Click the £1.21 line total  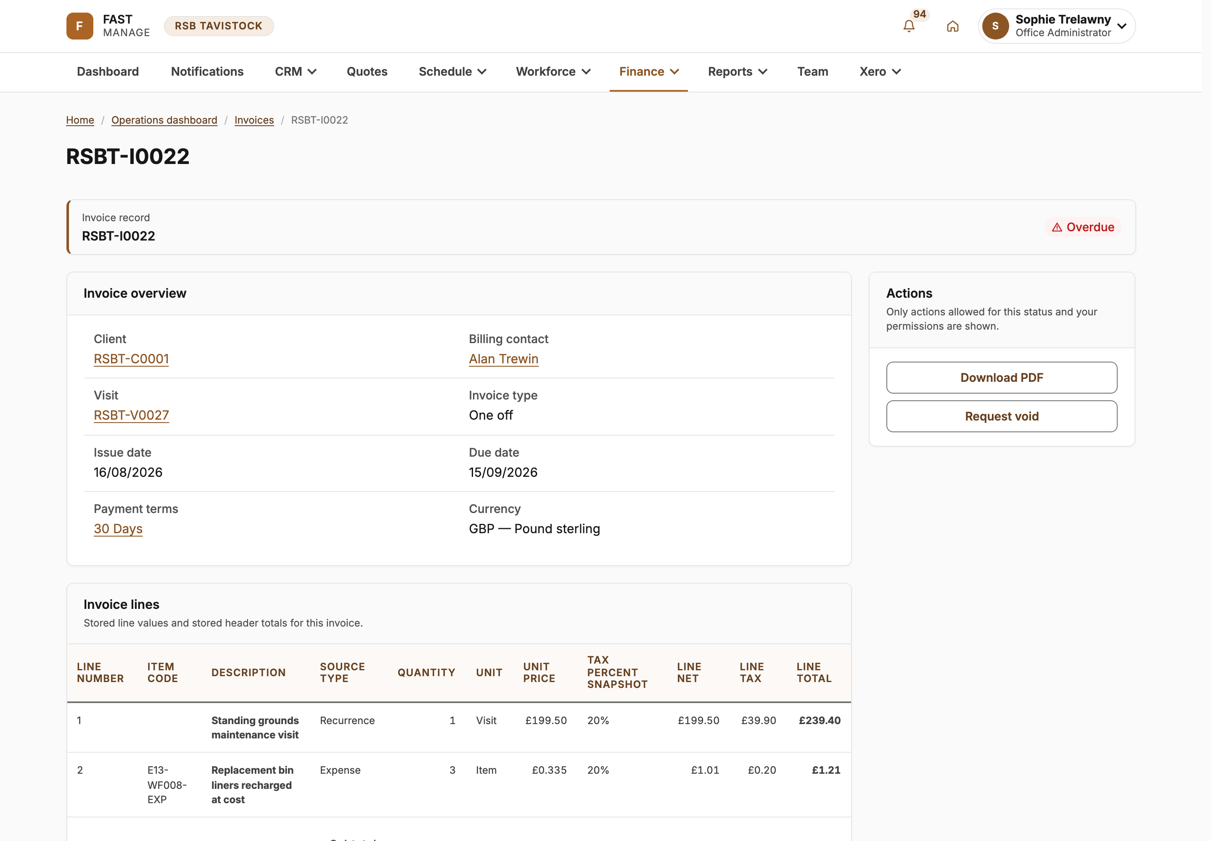826,770
